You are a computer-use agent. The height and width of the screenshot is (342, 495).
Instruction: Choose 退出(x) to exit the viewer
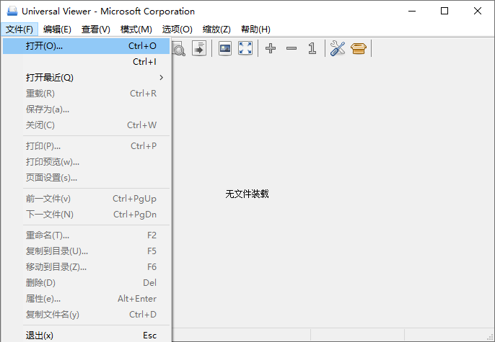[86, 335]
